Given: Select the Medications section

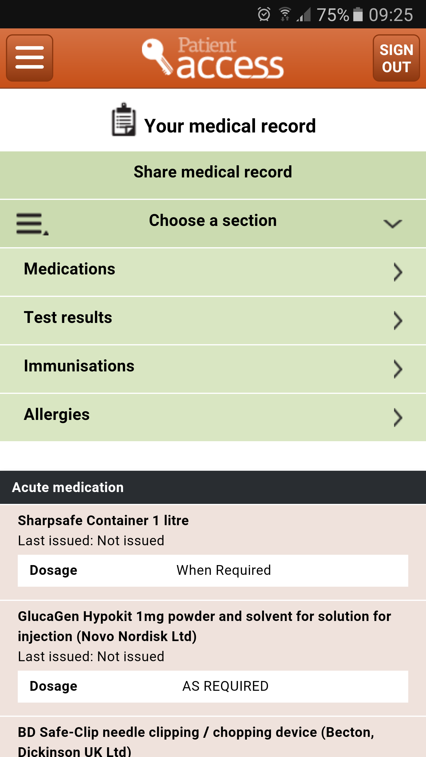Looking at the screenshot, I should (x=70, y=269).
